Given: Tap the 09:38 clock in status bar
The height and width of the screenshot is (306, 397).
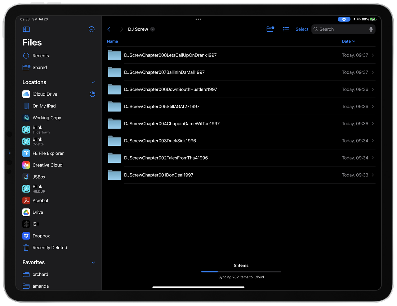Looking at the screenshot, I should [x=25, y=19].
